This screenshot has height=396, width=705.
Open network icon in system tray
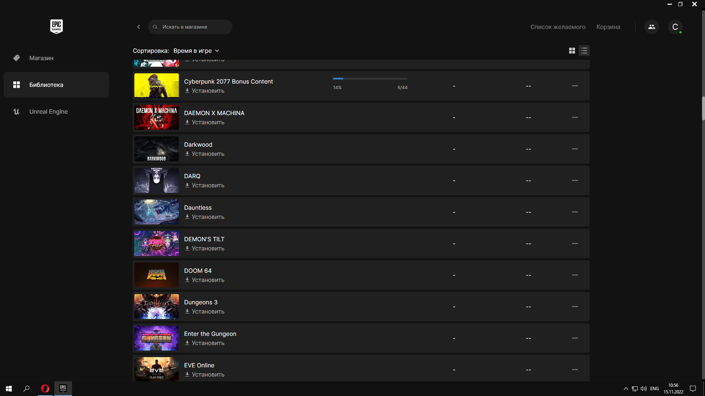tap(635, 389)
